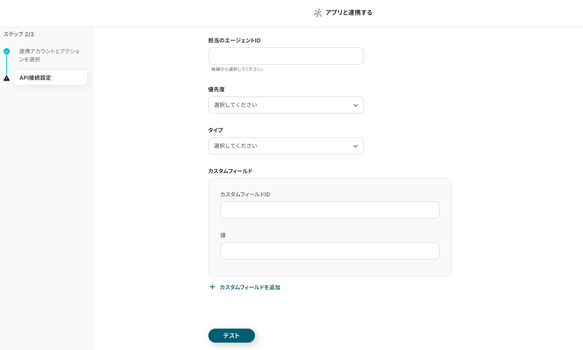The image size is (583, 350).
Task: Click the warning triangle icon beside API接続設定
Action: (7, 78)
